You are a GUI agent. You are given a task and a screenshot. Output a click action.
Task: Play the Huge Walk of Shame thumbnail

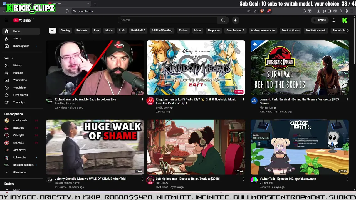point(95,147)
